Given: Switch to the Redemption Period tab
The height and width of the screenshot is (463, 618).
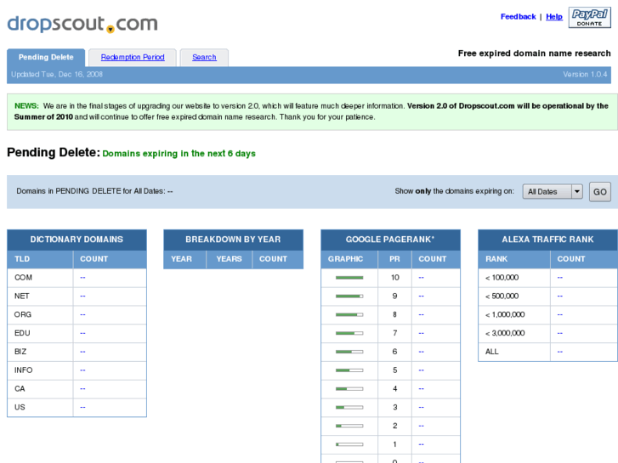Looking at the screenshot, I should [133, 57].
